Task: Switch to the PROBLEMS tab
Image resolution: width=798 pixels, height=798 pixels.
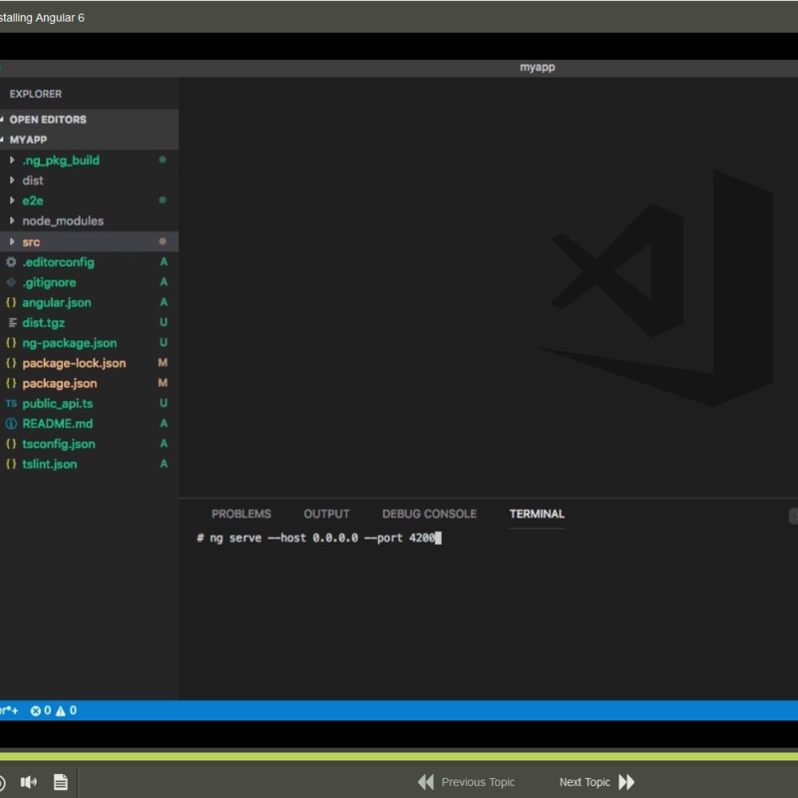Action: [x=241, y=514]
